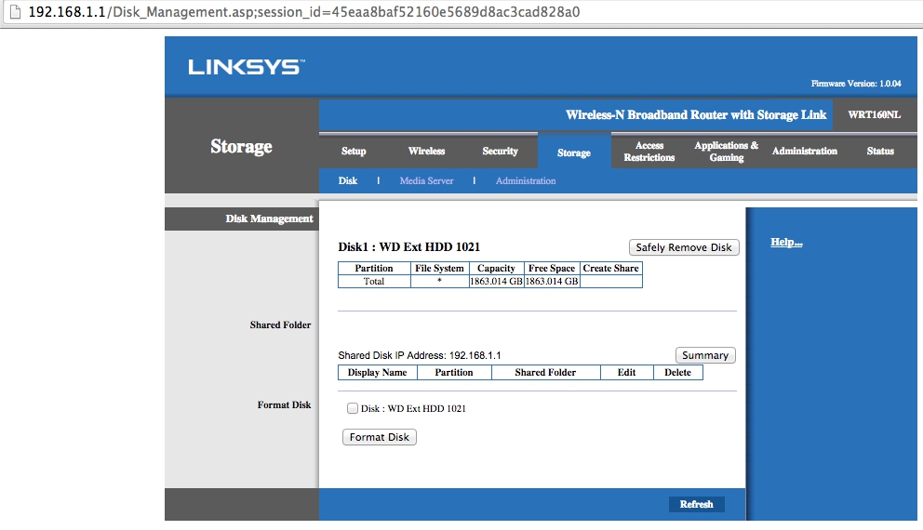Click the Summary button
The image size is (923, 530).
tap(705, 355)
